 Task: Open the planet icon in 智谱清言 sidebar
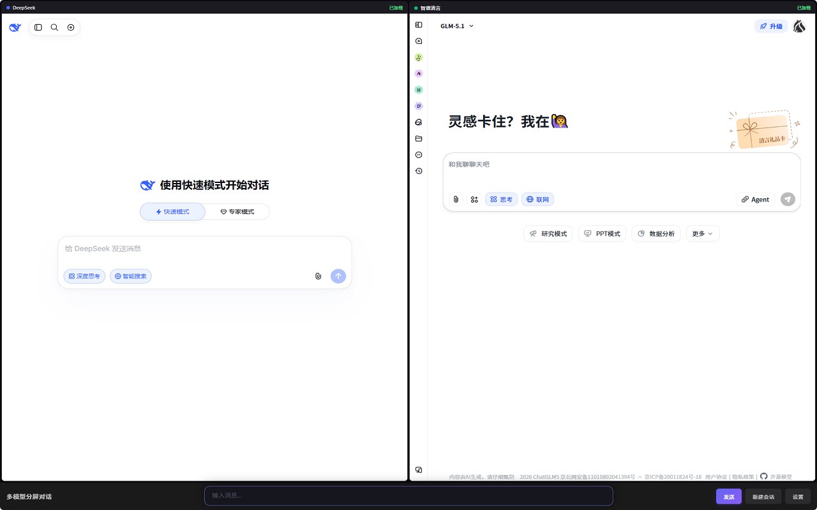419,122
